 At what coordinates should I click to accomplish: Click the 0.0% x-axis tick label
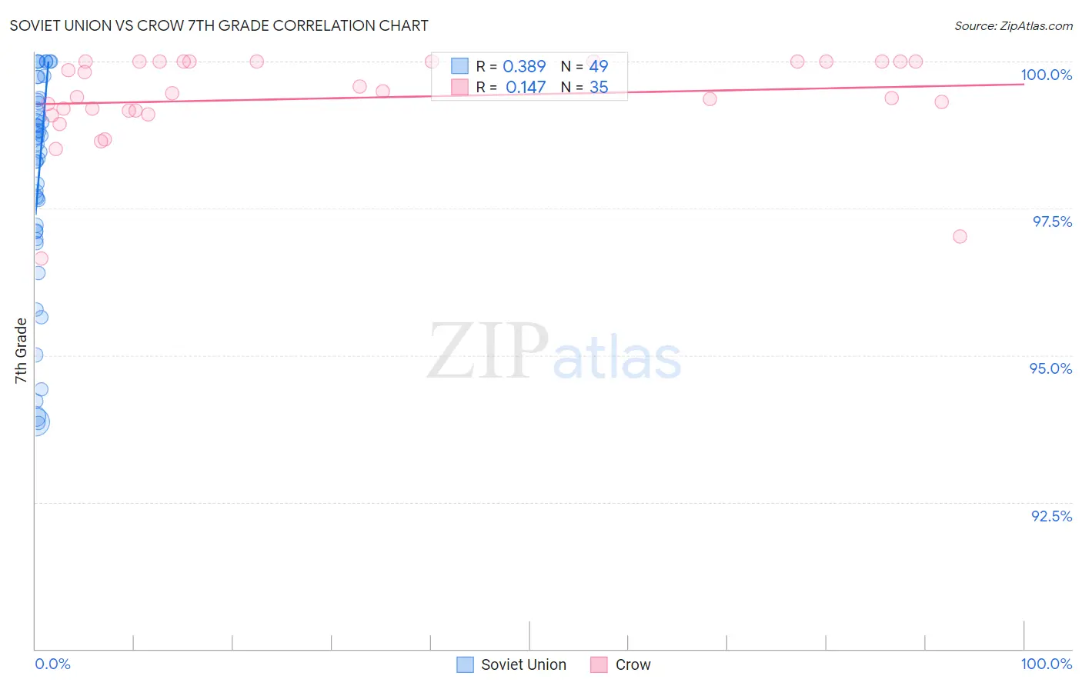pos(53,664)
